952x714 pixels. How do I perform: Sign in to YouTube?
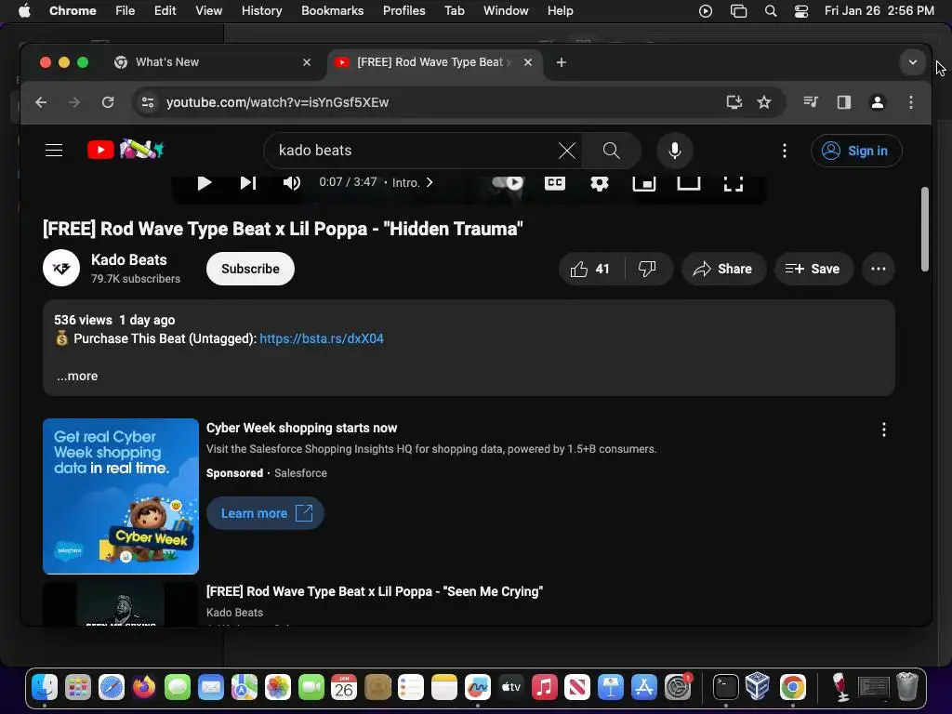click(x=856, y=151)
